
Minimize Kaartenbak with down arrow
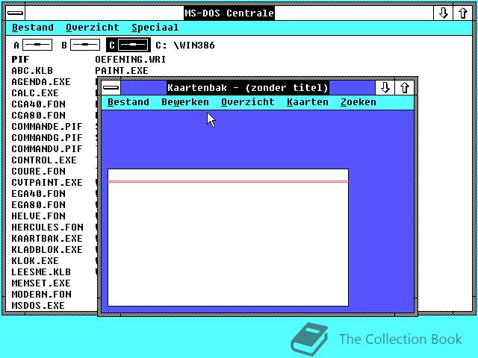385,88
